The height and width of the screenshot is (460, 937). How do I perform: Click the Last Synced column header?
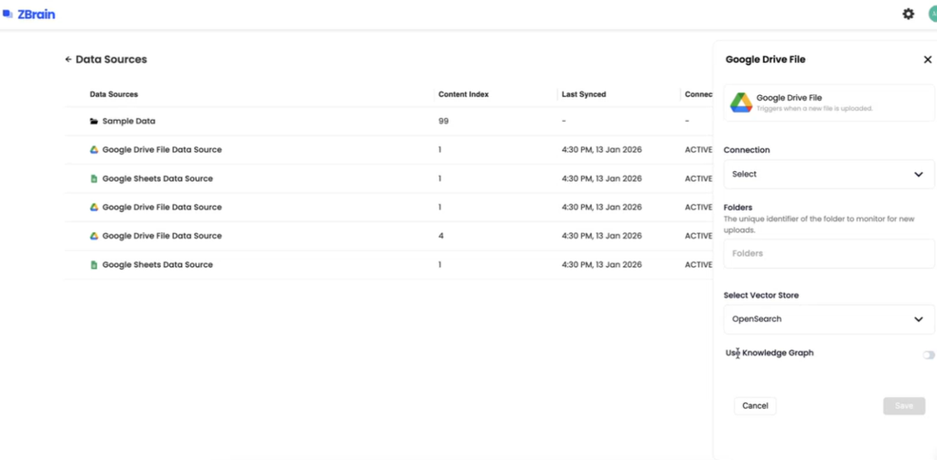(x=584, y=94)
